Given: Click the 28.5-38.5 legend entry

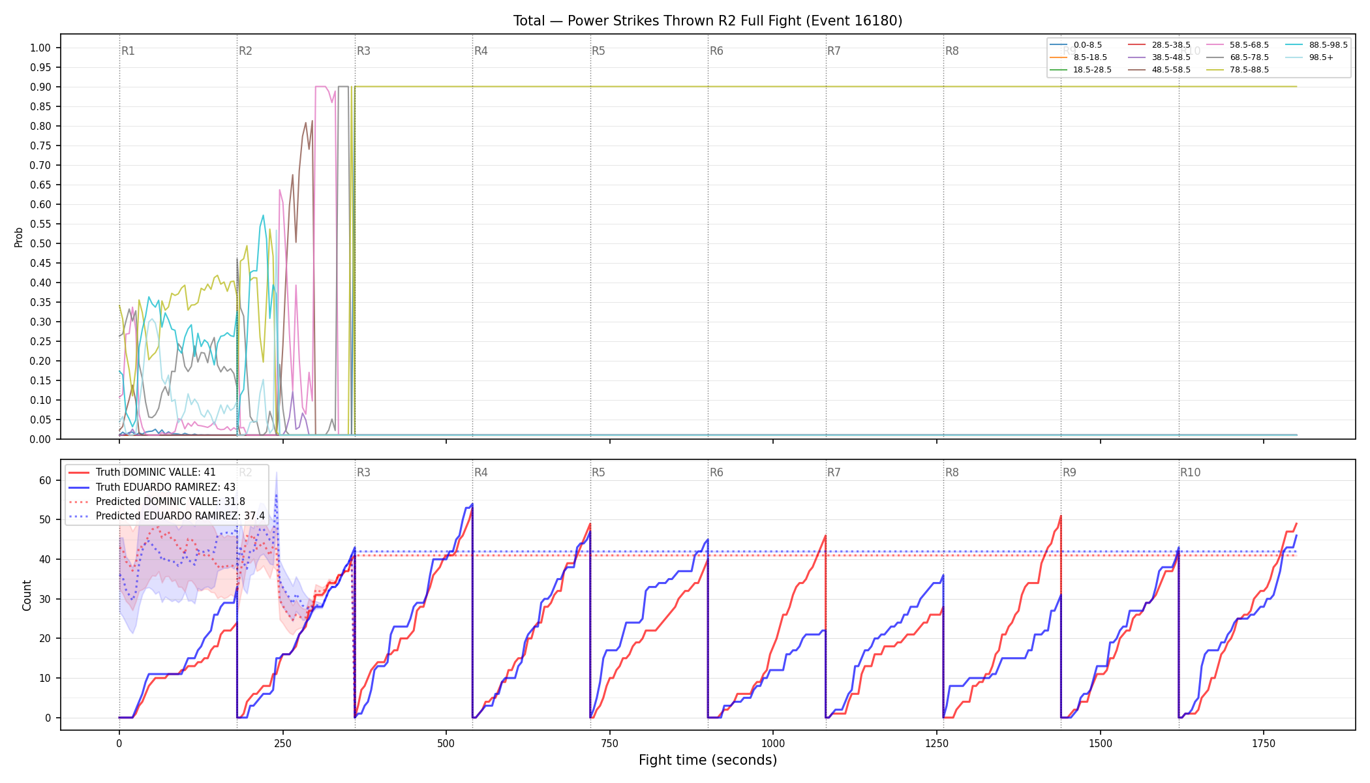Looking at the screenshot, I should tap(1159, 45).
